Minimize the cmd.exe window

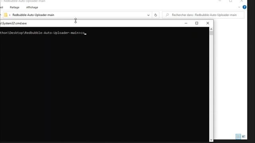coord(186,23)
